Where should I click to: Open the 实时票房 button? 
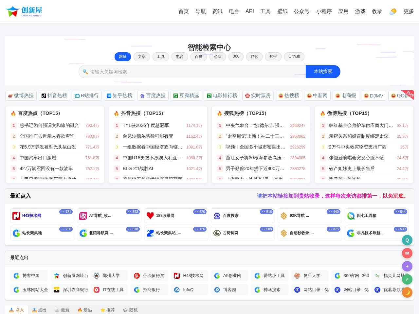(x=258, y=96)
